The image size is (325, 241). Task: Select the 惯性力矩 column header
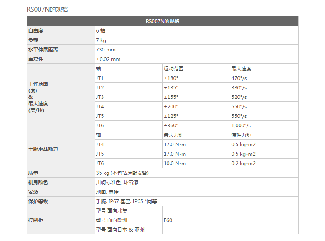coord(241,135)
